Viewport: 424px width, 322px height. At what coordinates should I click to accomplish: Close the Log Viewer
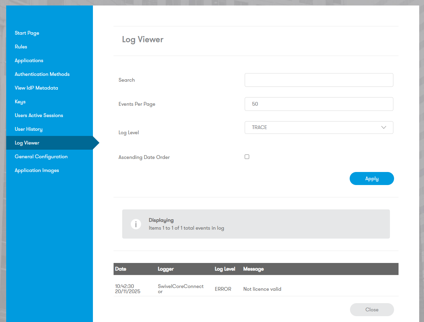(x=372, y=310)
